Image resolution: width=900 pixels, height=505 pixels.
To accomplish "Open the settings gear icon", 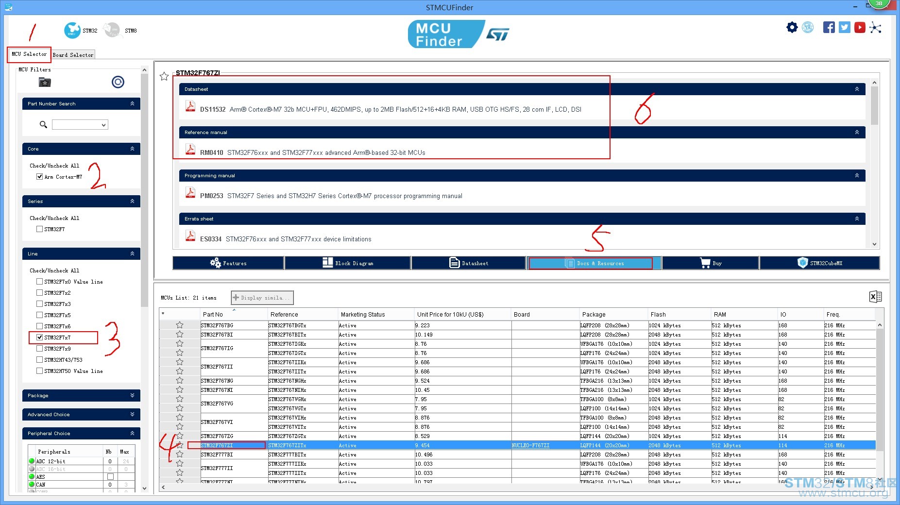I will pos(792,27).
